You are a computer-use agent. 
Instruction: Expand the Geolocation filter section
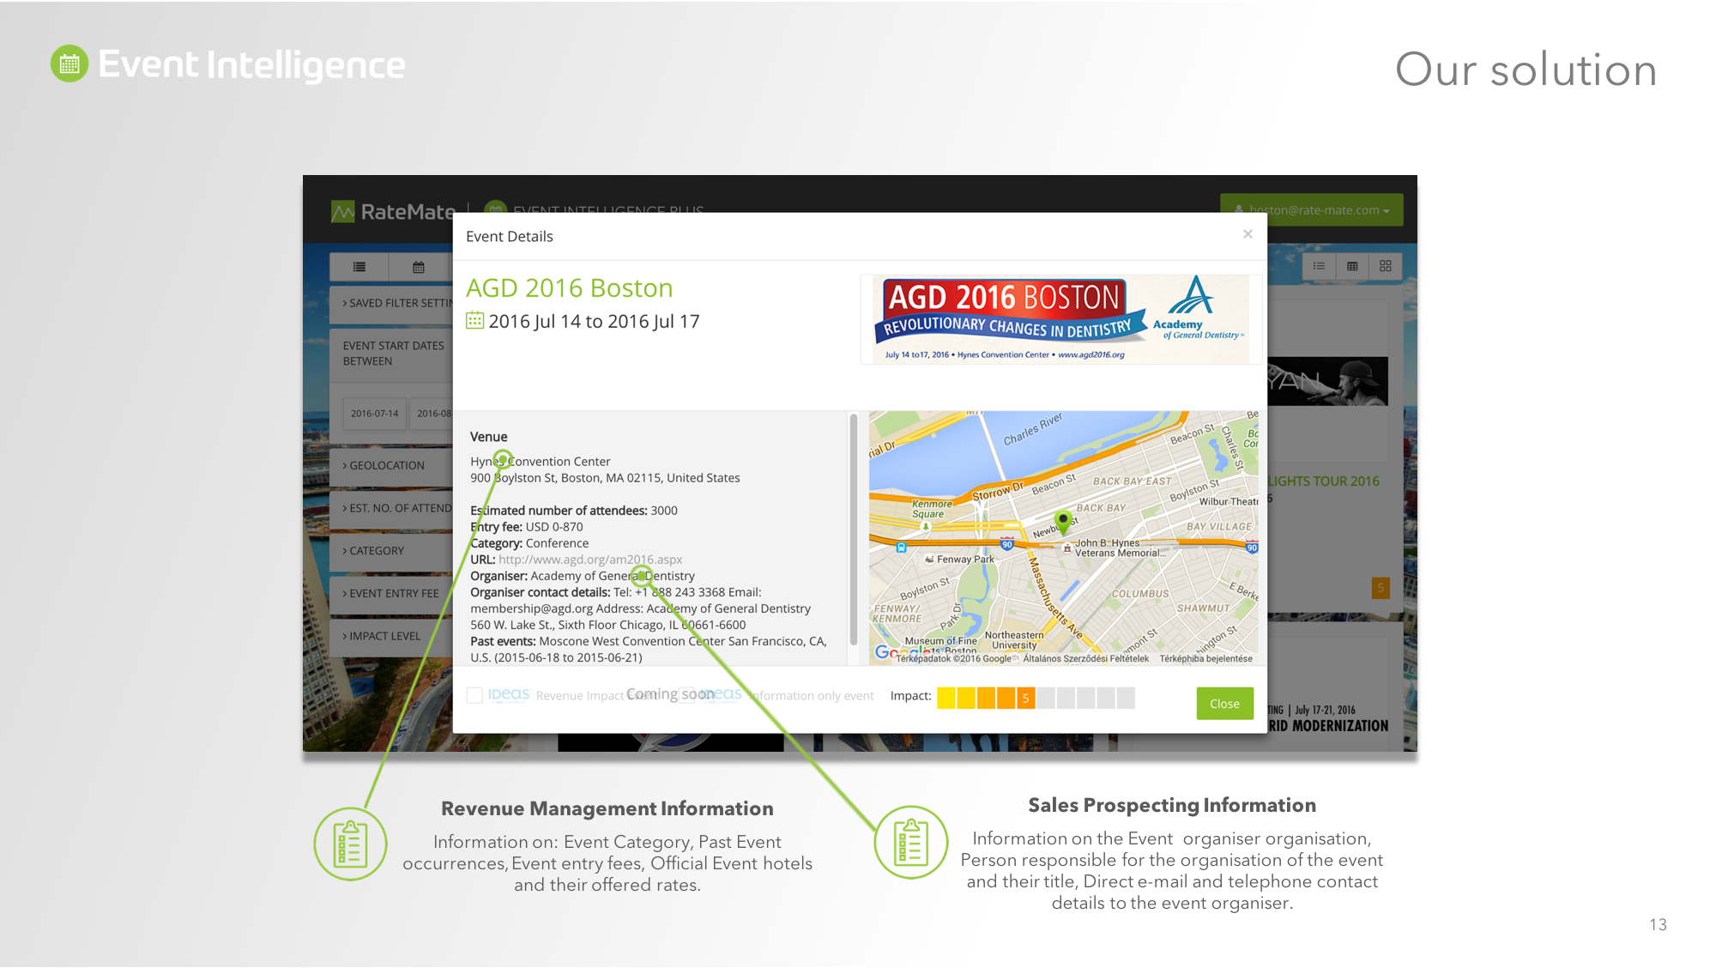[x=386, y=465]
